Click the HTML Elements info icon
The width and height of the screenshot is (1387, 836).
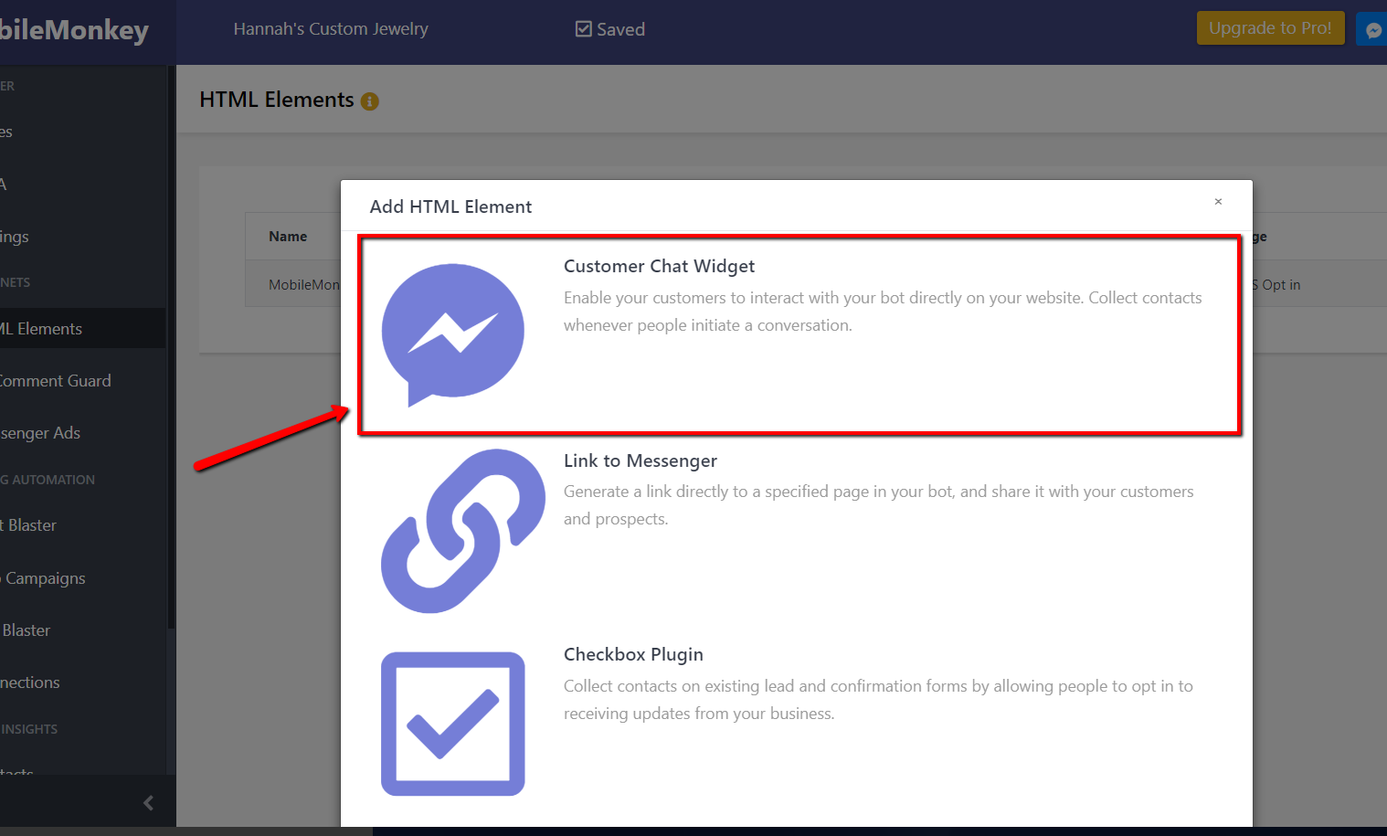click(369, 101)
